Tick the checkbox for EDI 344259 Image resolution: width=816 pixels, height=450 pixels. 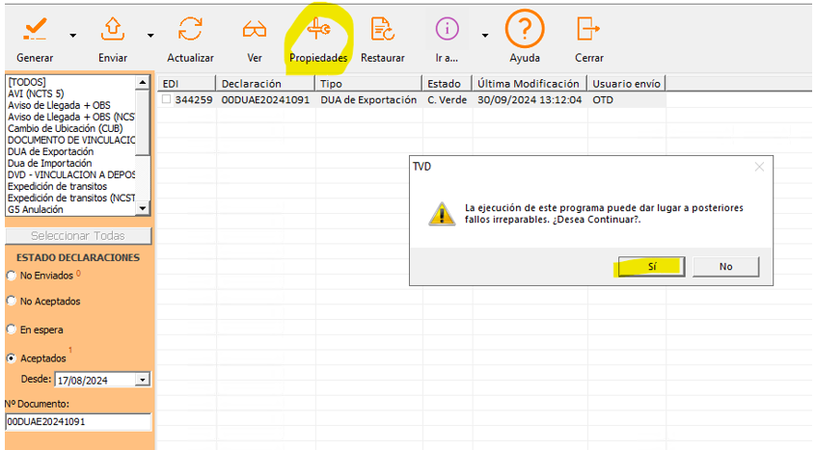(167, 100)
